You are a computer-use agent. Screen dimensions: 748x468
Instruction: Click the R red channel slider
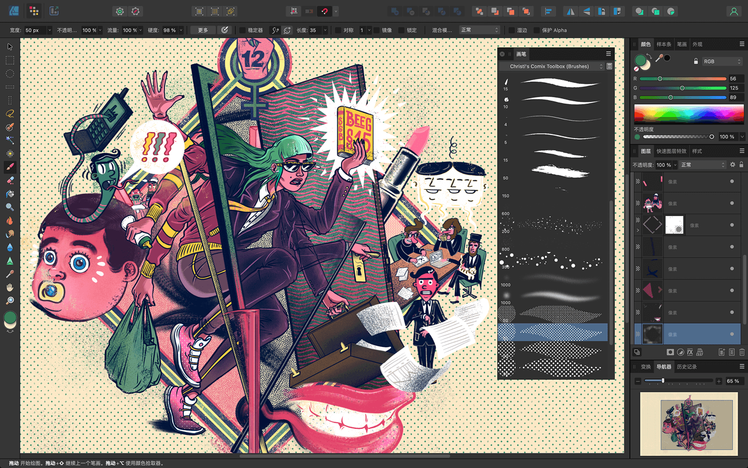pos(682,79)
